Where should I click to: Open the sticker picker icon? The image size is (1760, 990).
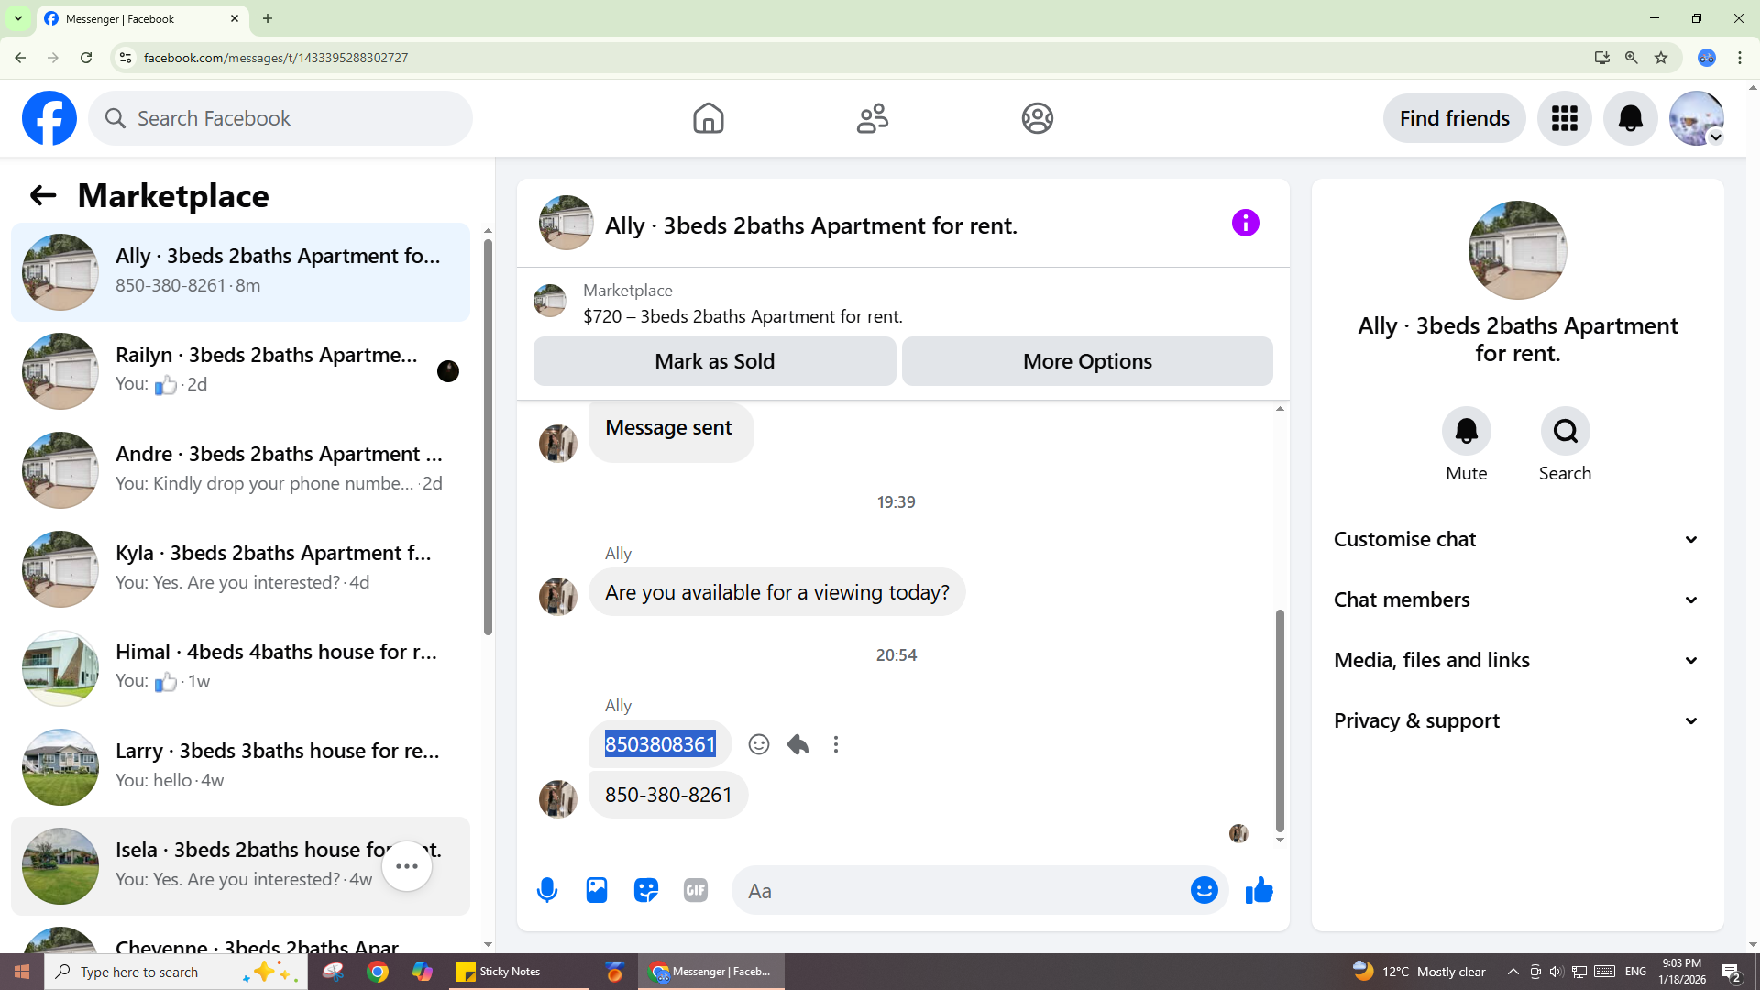646,890
